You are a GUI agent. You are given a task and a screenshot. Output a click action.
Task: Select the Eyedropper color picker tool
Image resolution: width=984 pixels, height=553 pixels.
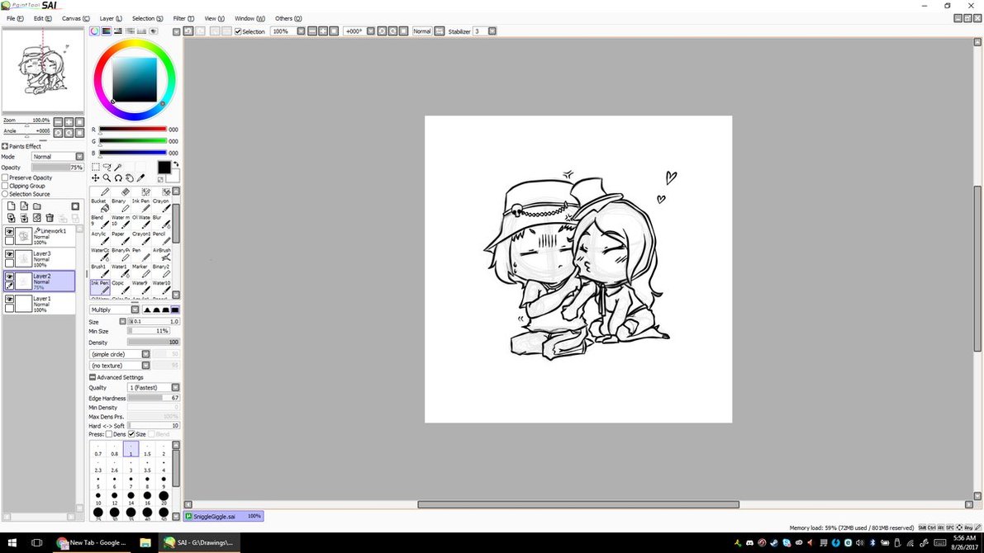[x=140, y=178]
